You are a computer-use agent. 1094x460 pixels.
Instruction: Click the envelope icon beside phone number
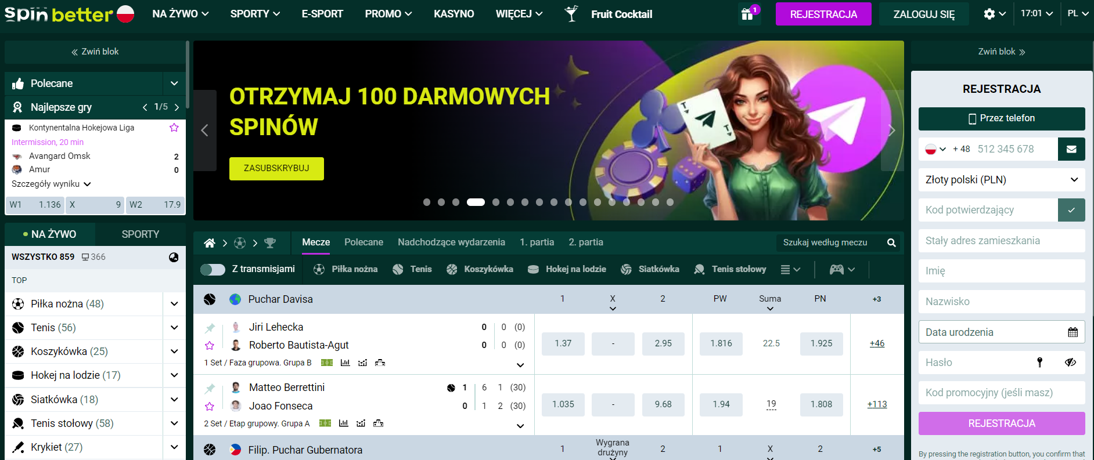pos(1071,149)
